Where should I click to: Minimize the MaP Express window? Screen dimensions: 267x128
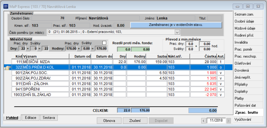click(238, 6)
